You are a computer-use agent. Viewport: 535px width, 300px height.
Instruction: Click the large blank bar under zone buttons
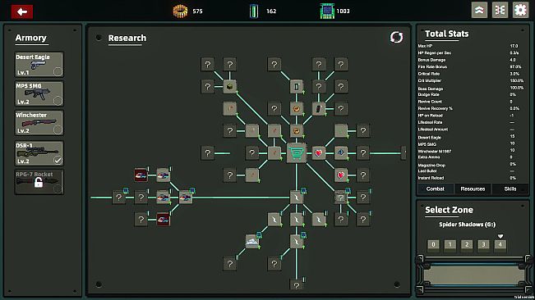point(473,275)
